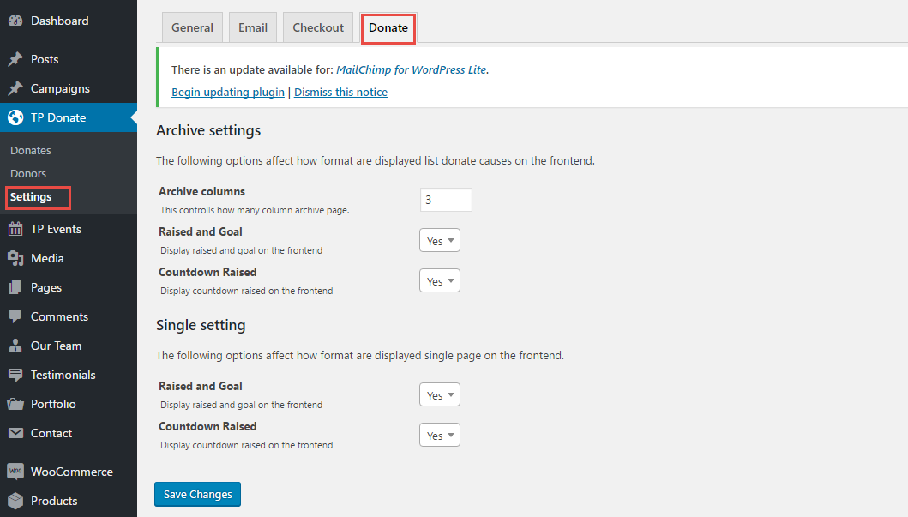Image resolution: width=908 pixels, height=517 pixels.
Task: Click the Save Changes button
Action: pos(197,494)
